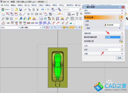The image size is (128, 93).
Task: Toggle the first orange line snap icon
Action: point(70,27)
